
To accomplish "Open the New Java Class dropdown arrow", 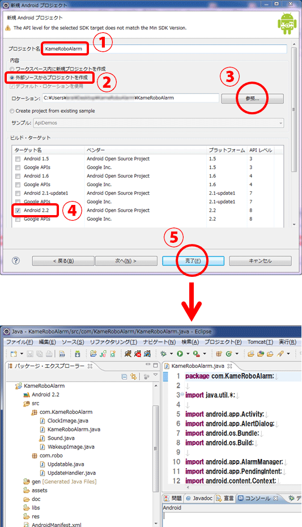I will pos(237,354).
